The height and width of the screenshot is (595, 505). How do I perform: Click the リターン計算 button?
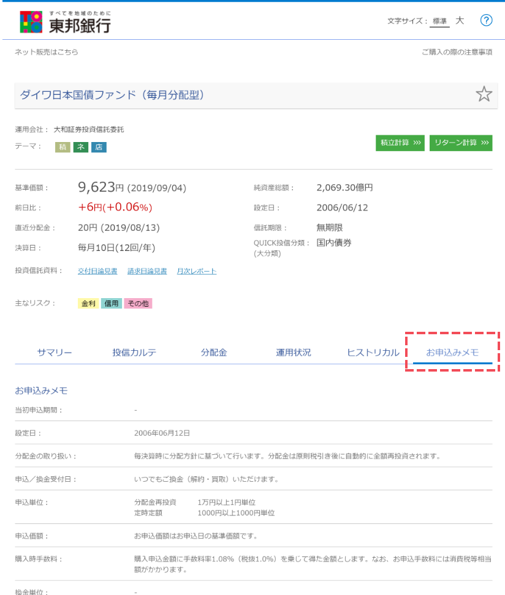coord(461,143)
